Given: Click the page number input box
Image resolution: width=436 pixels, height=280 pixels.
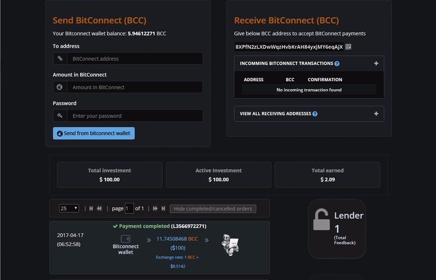Looking at the screenshot, I should click(129, 208).
